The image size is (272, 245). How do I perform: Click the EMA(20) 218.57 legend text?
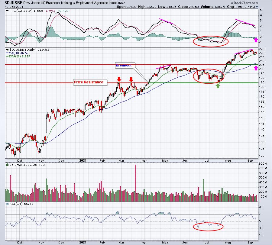pos(20,56)
